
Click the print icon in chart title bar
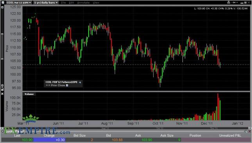point(229,2)
